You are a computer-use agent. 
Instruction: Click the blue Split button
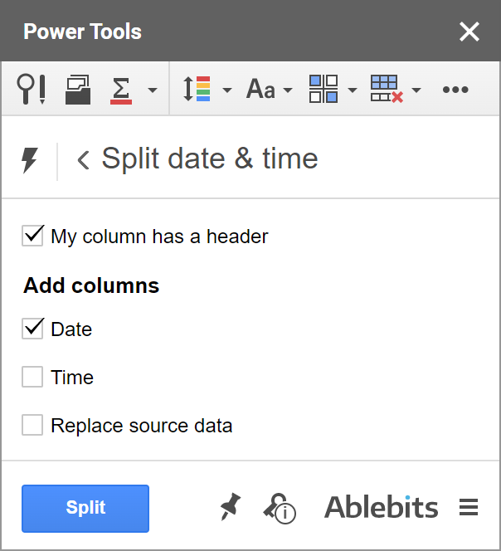pos(85,508)
